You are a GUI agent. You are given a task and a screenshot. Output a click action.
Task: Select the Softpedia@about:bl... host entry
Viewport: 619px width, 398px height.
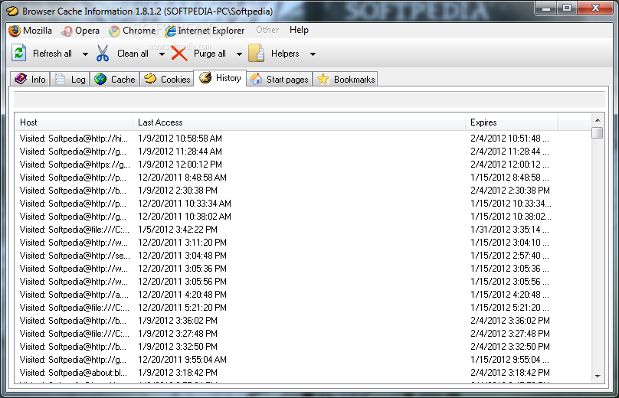74,373
